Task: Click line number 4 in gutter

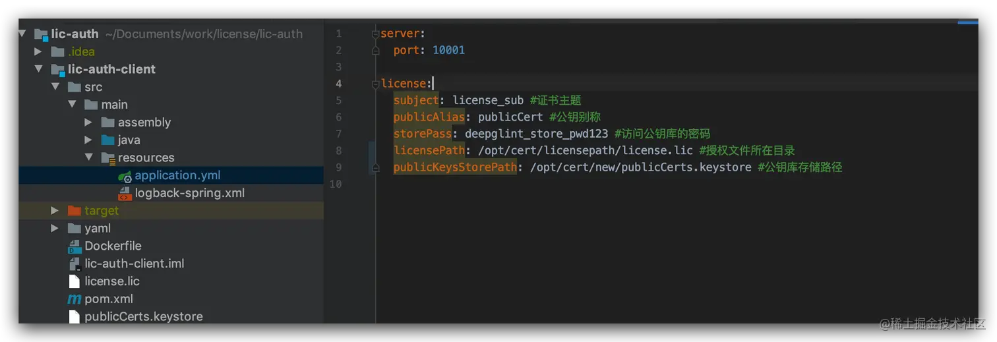Action: click(338, 84)
